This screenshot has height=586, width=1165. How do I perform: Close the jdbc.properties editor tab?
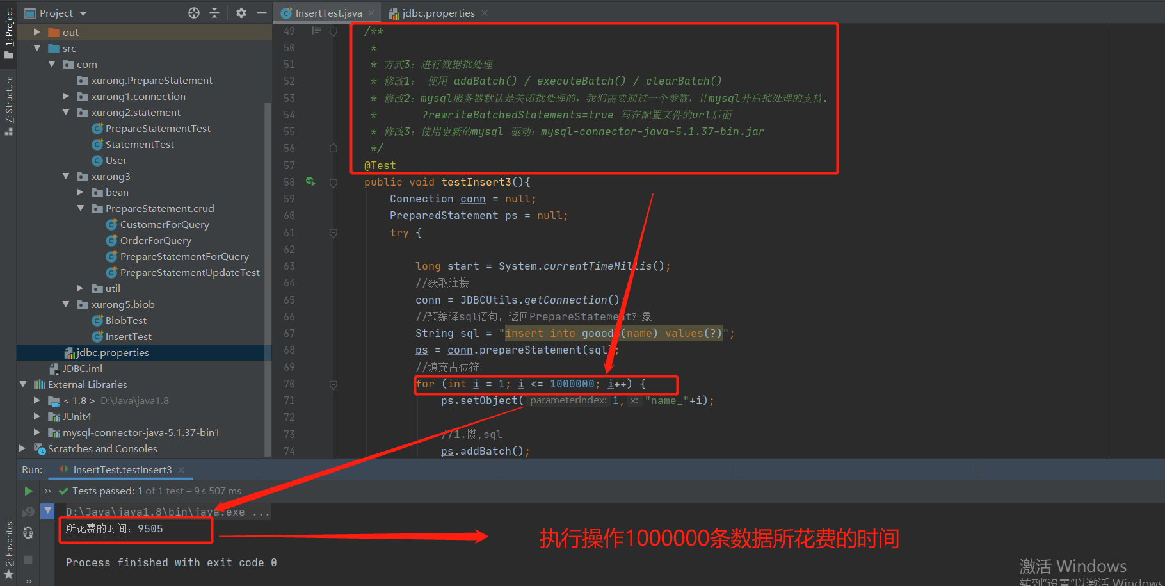point(485,13)
